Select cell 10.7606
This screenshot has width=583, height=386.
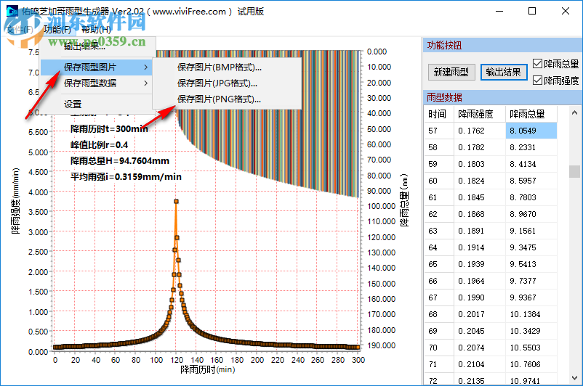531,364
